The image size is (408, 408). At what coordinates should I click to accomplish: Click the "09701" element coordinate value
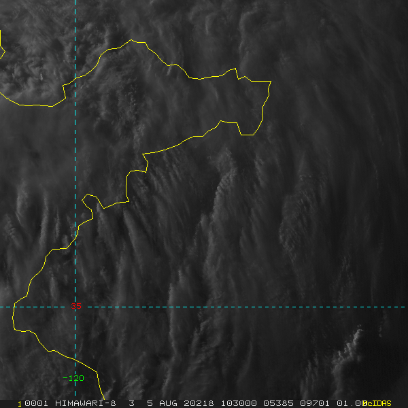(315, 403)
